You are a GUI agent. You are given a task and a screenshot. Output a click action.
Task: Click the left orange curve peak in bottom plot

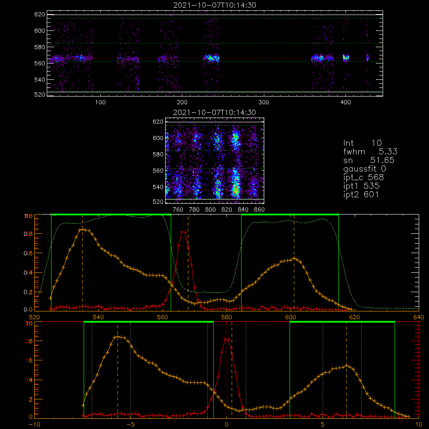point(118,336)
